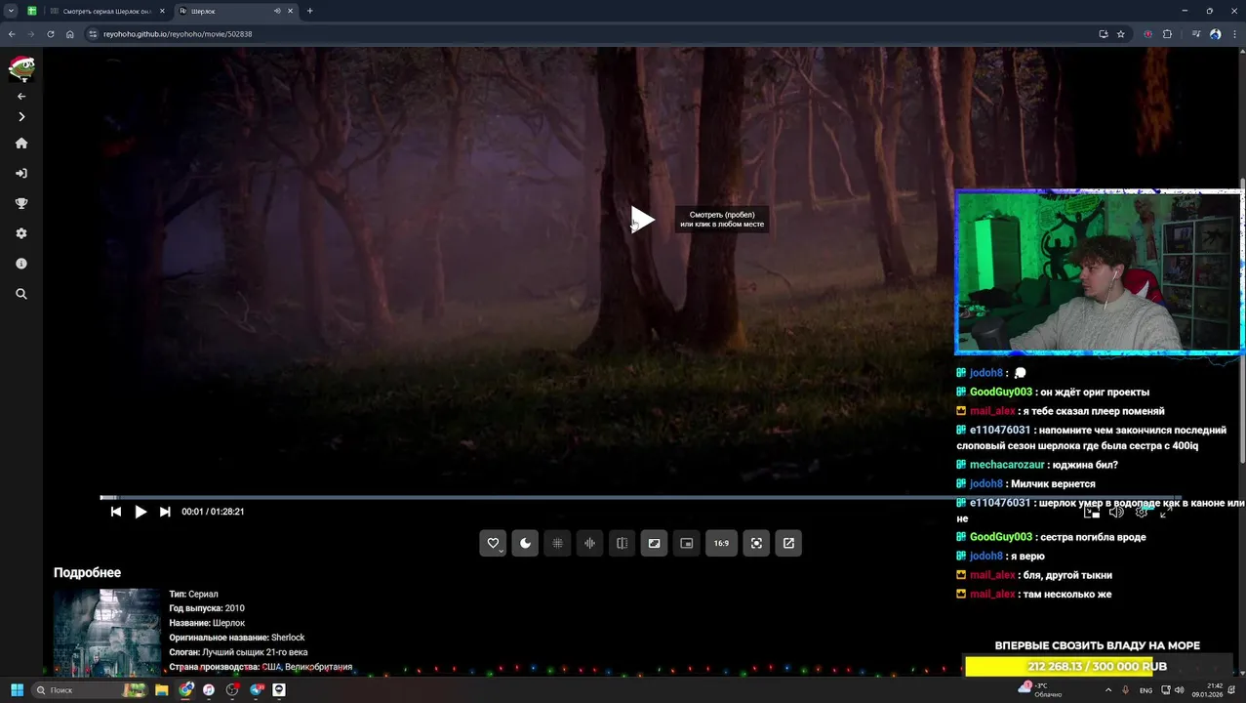
Task: Open File Explorer from the taskbar
Action: [160, 690]
